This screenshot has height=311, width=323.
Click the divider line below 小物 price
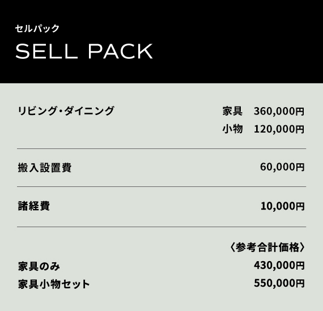click(x=161, y=148)
